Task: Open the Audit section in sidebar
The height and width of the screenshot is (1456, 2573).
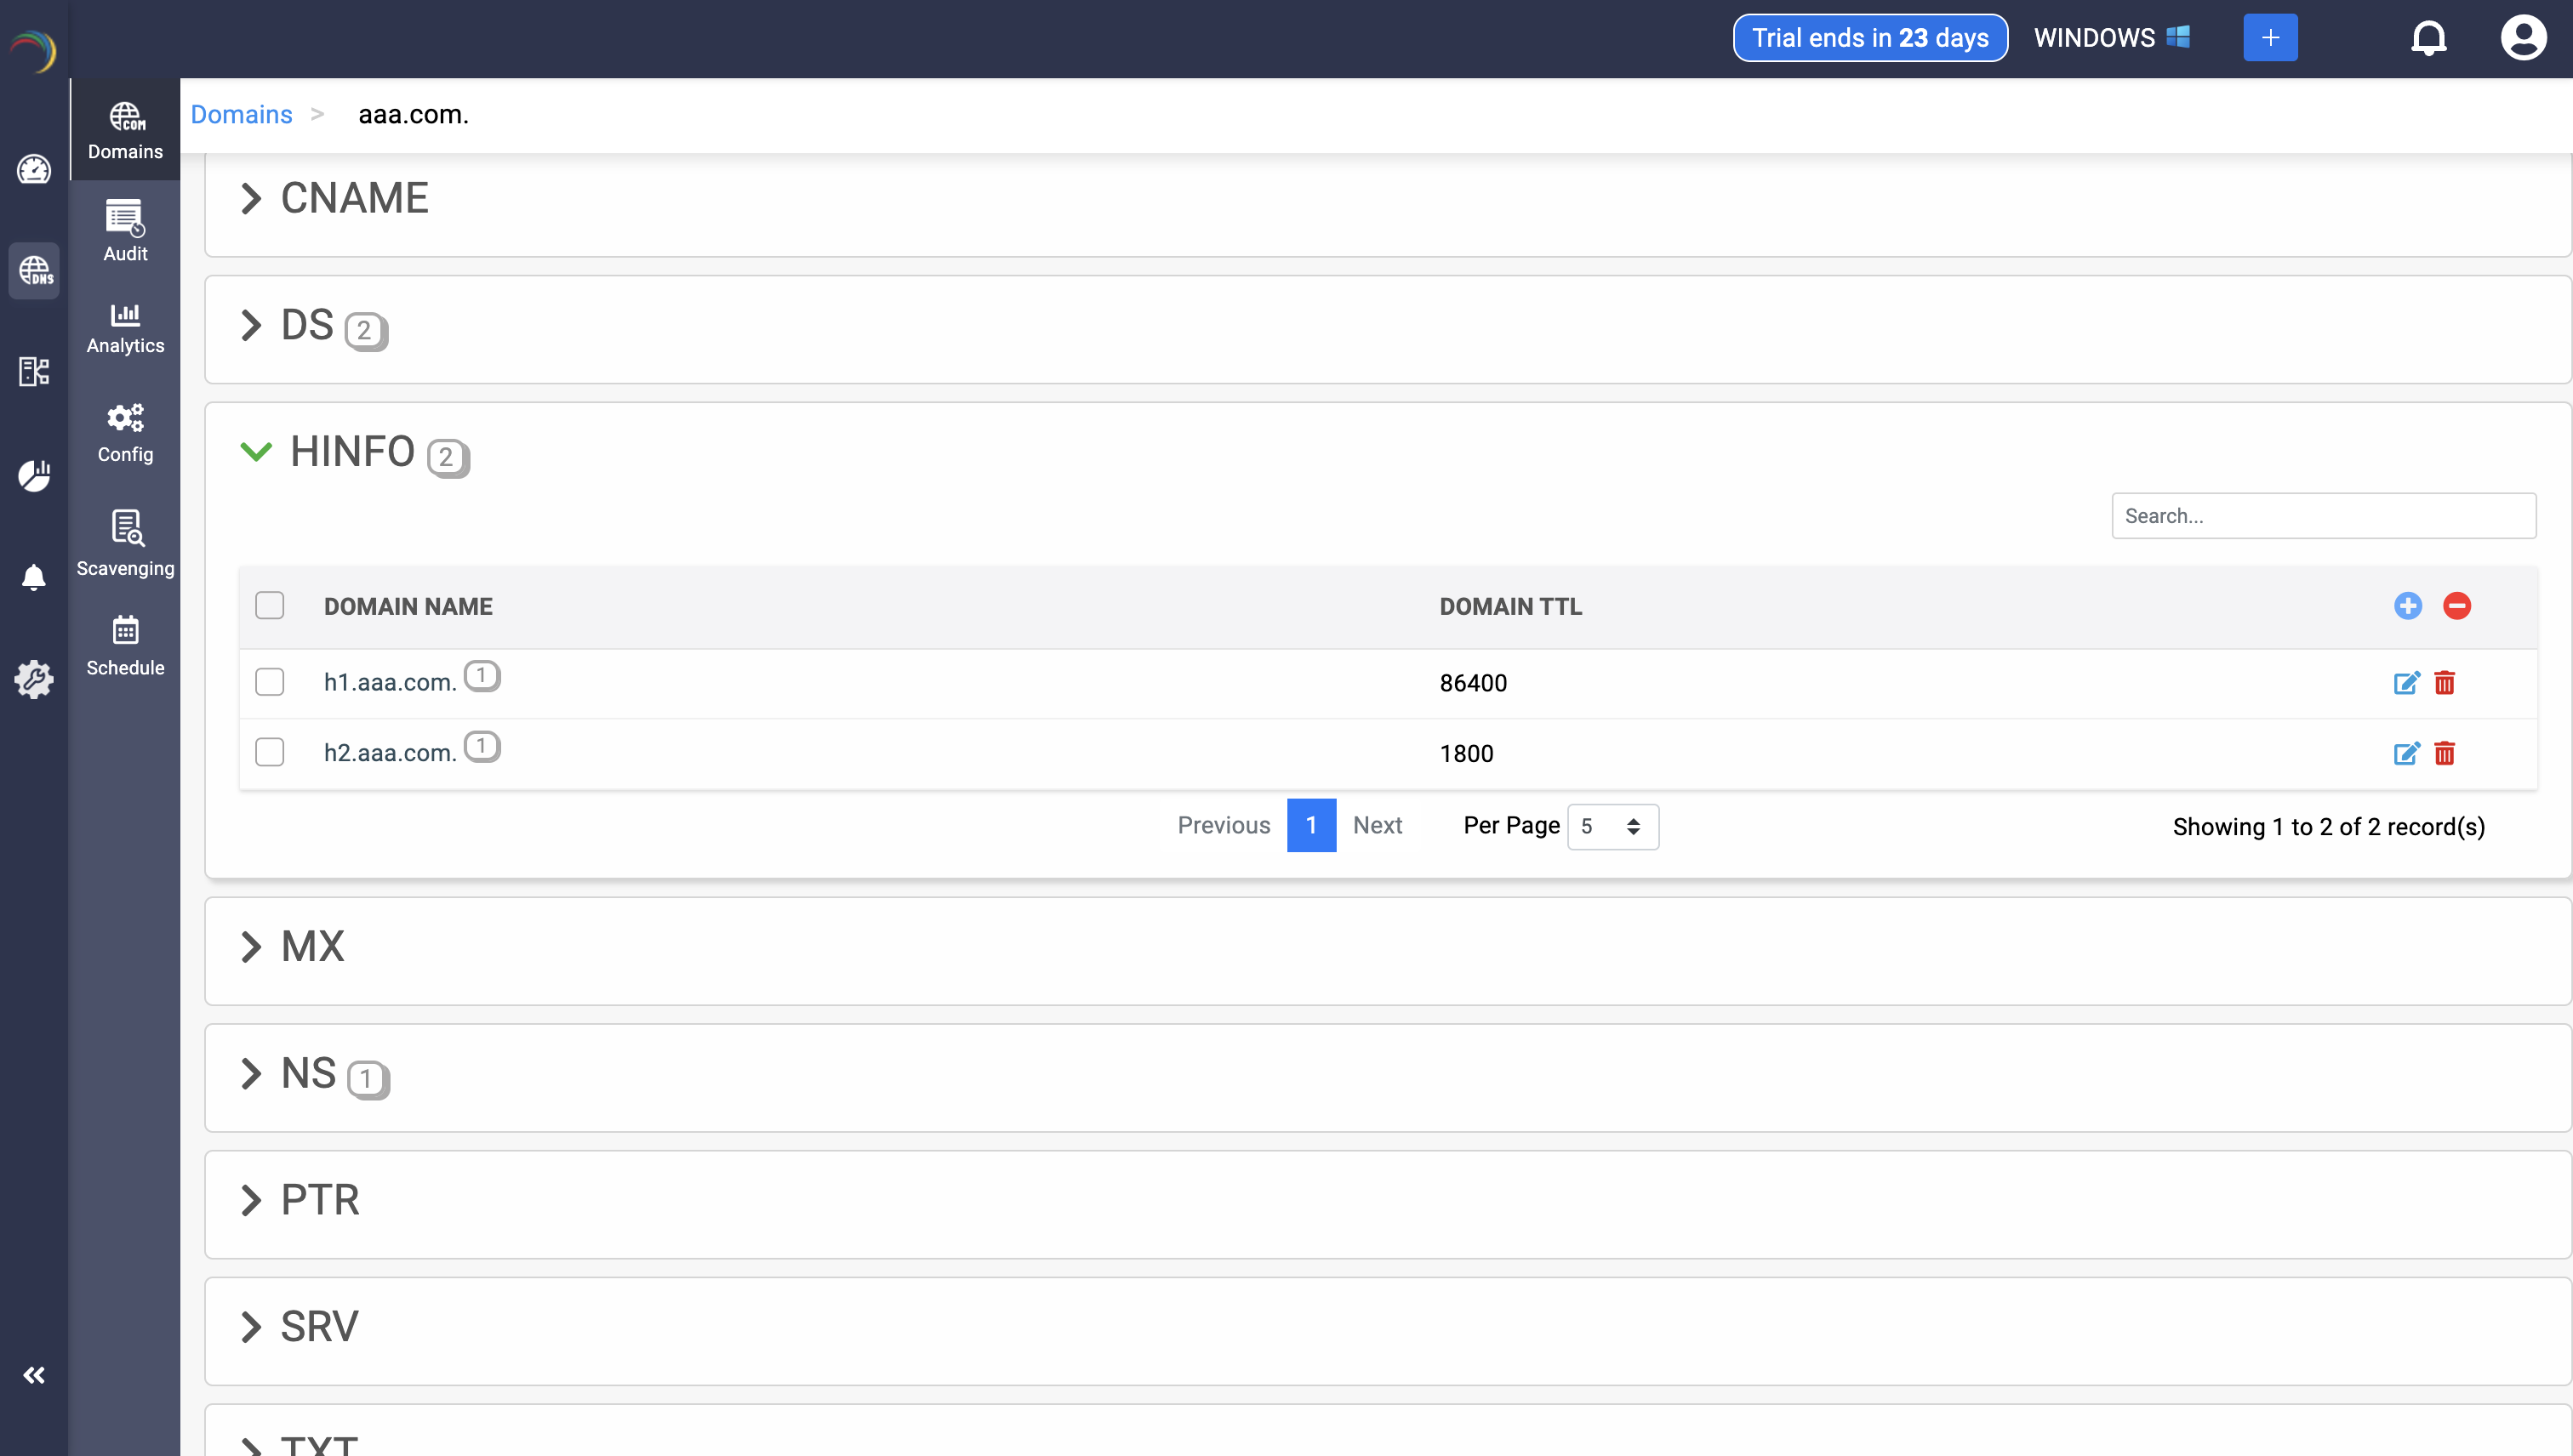Action: (x=125, y=231)
